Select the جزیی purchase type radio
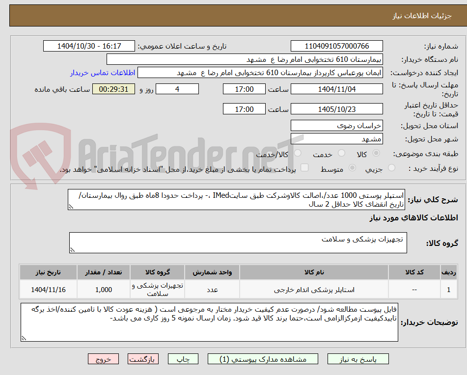Image resolution: width=467 pixels, height=375 pixels. click(392, 168)
